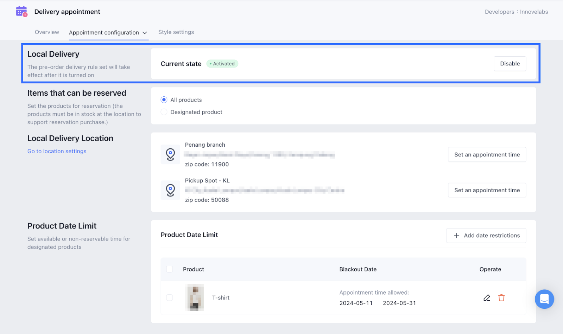Set an appointment time for Penang branch
The height and width of the screenshot is (334, 563).
(x=487, y=155)
